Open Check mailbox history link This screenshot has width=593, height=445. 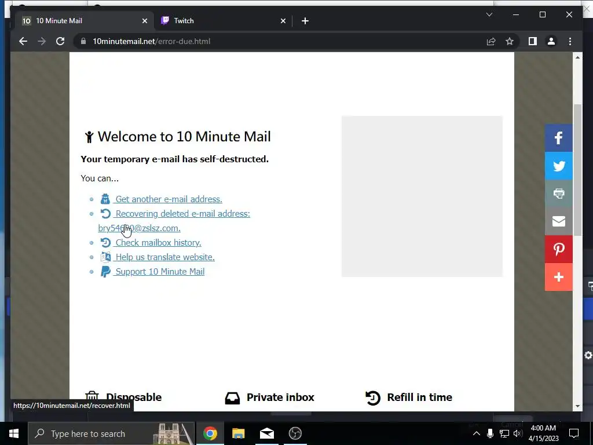158,243
